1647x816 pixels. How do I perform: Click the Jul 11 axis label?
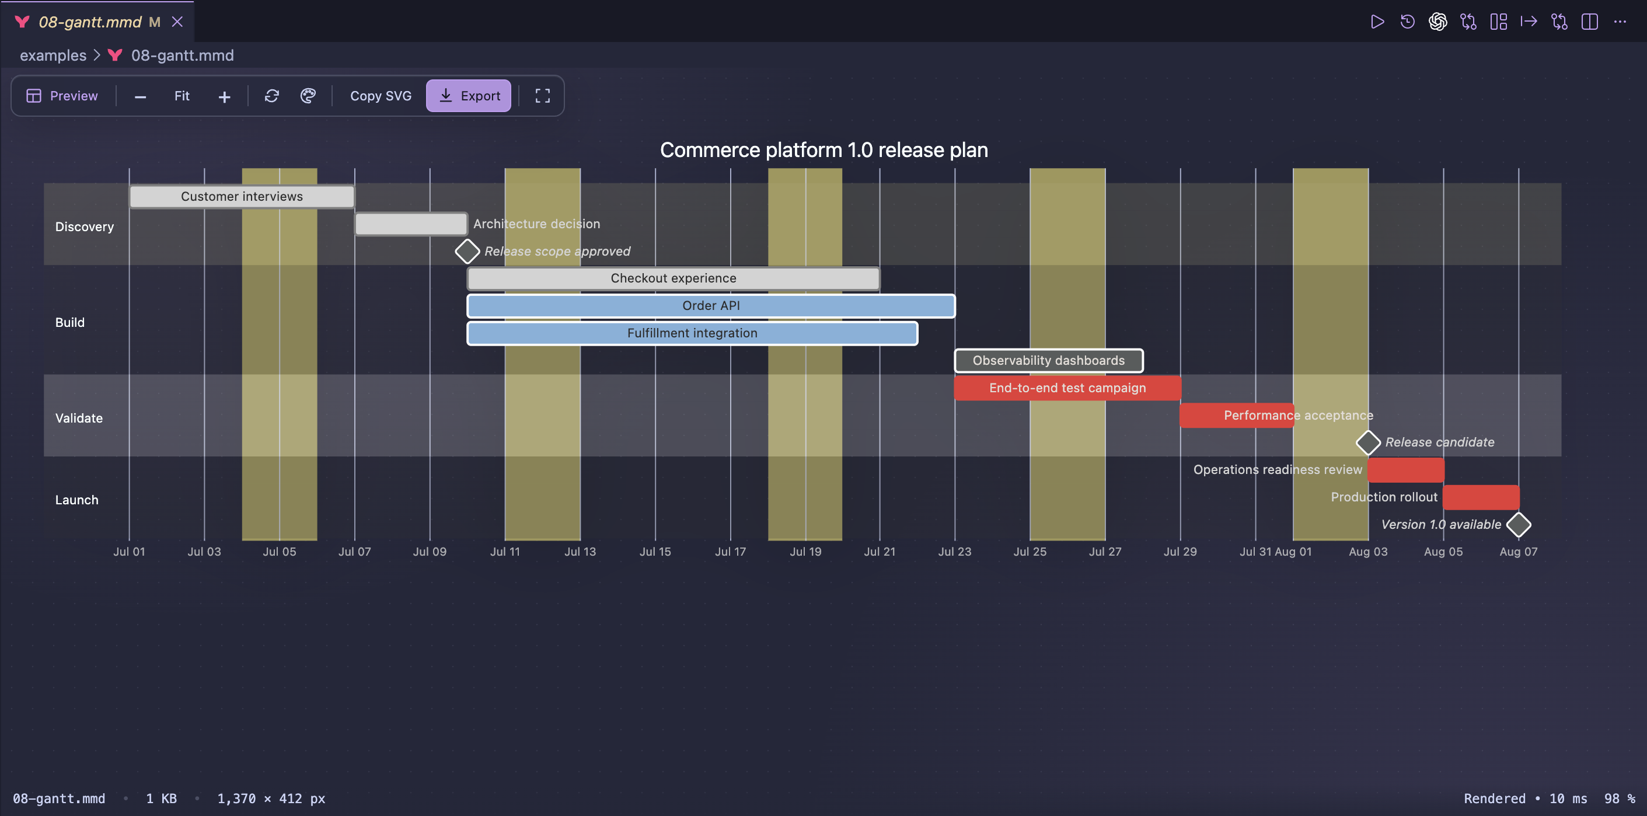(505, 551)
